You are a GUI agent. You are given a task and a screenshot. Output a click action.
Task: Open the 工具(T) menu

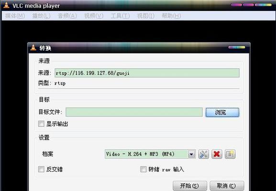coord(120,16)
